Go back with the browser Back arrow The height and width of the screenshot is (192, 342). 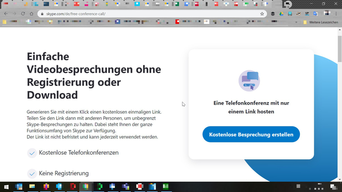click(x=6, y=14)
